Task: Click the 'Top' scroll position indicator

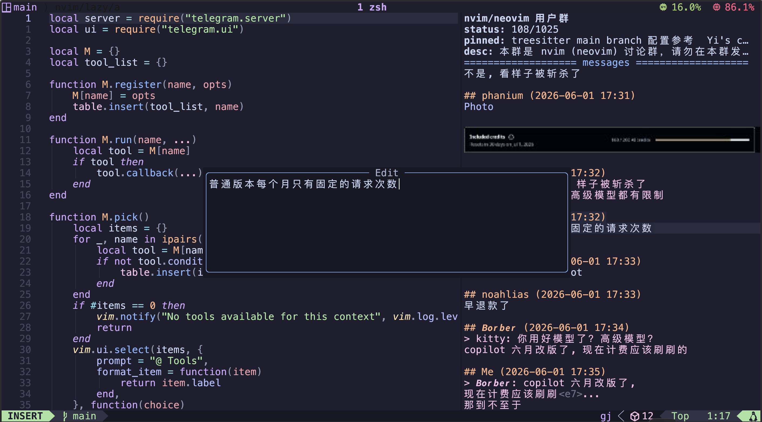Action: pyautogui.click(x=680, y=416)
